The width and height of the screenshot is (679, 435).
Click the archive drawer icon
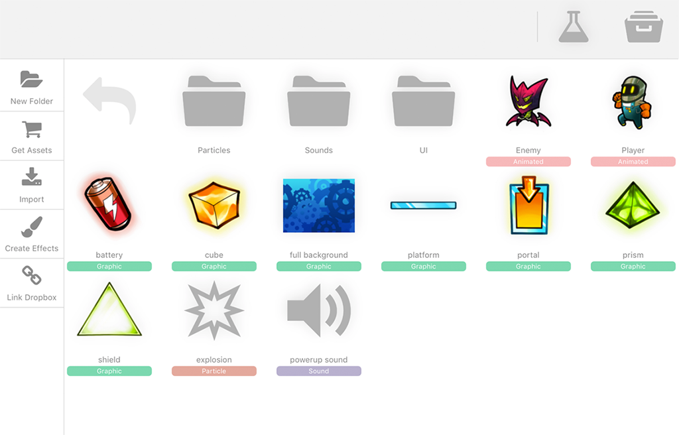tap(643, 27)
